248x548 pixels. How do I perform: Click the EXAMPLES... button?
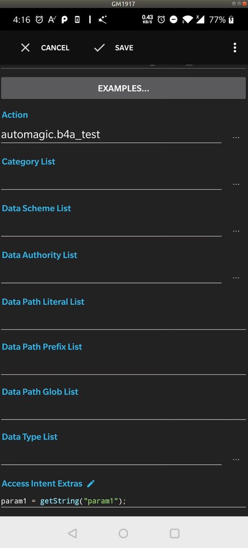click(123, 88)
